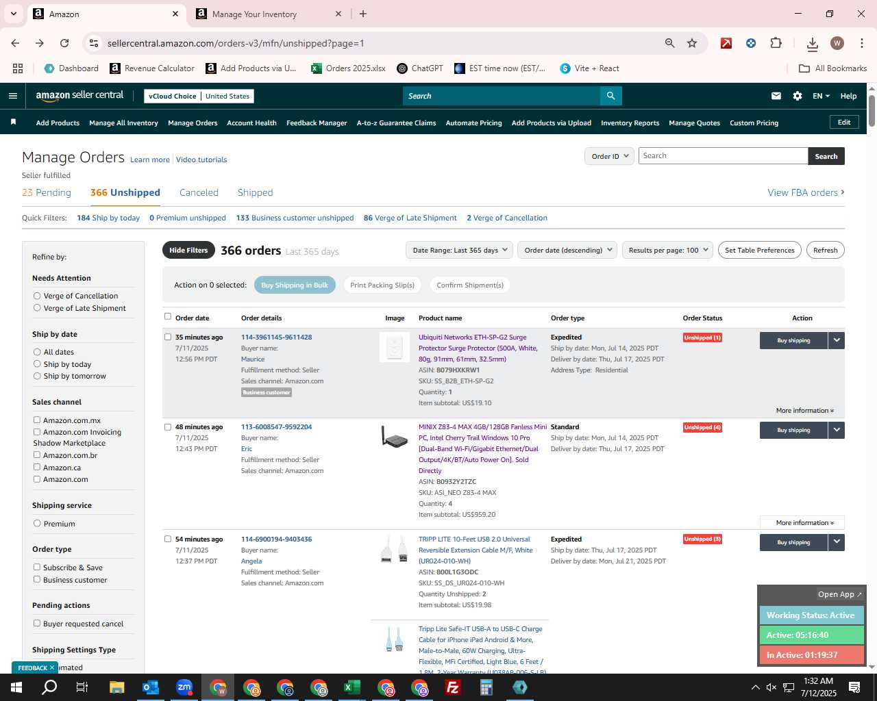
Task: Expand Buy shipping arrow for order 113-6008547-9592204
Action: pyautogui.click(x=837, y=430)
